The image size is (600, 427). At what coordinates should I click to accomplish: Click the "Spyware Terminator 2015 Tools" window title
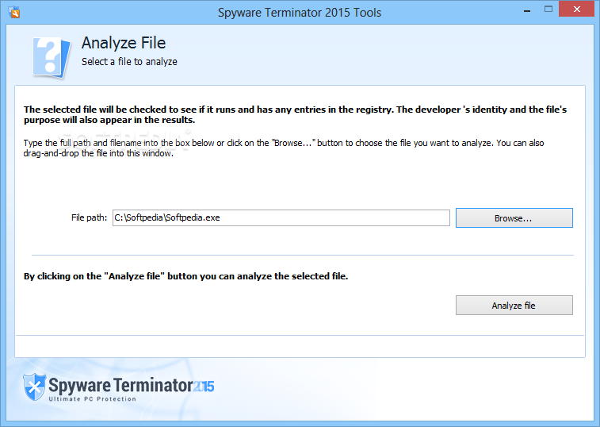(300, 12)
